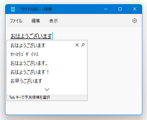Image resolution: width=147 pixels, height=120 pixels.
Task: Click the magnifier search icon in candidate list
Action: tap(83, 45)
